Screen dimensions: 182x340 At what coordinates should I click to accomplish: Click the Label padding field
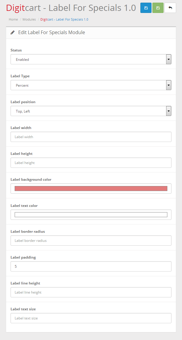click(91, 267)
